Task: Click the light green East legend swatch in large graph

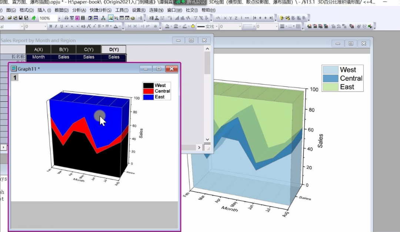Action: [x=330, y=87]
